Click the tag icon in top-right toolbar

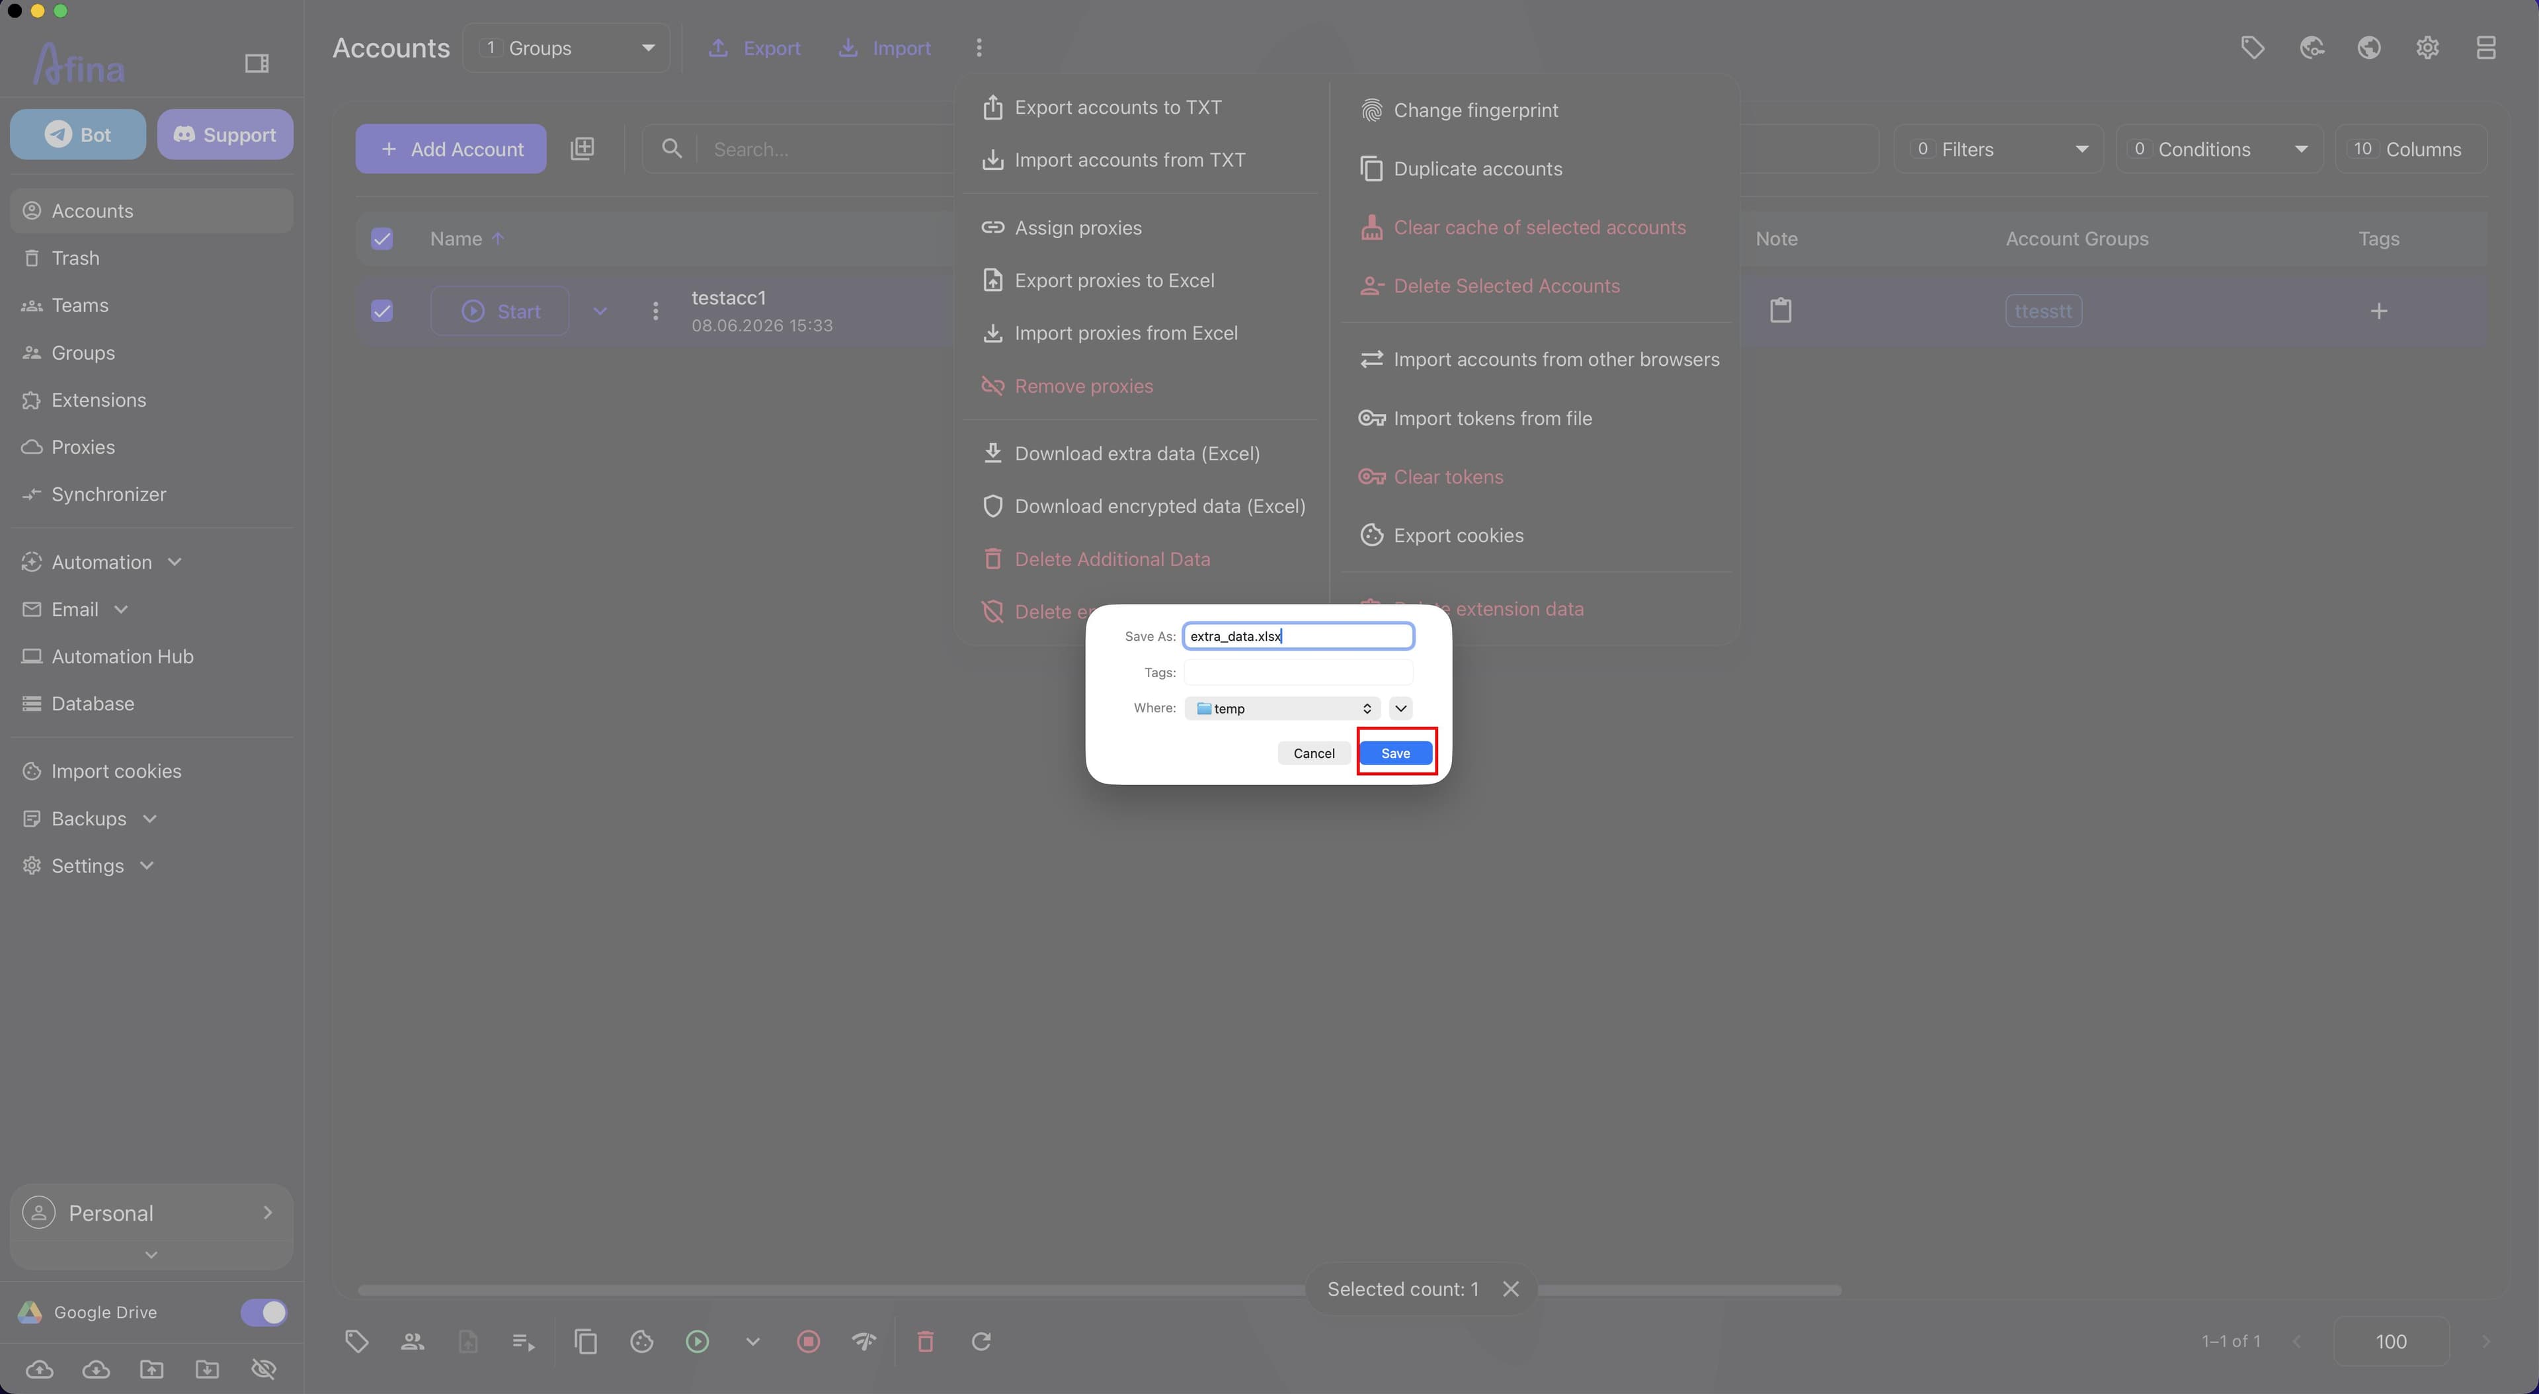click(x=2252, y=48)
